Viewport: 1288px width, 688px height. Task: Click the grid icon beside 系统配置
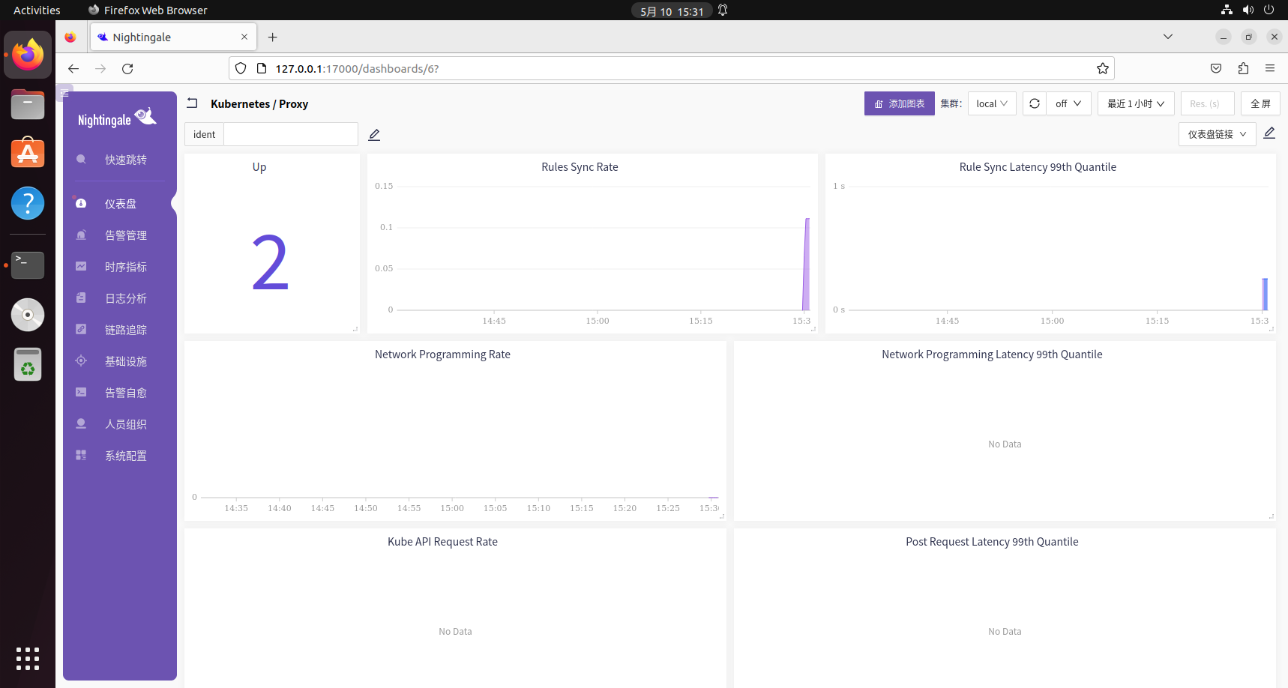pos(81,455)
